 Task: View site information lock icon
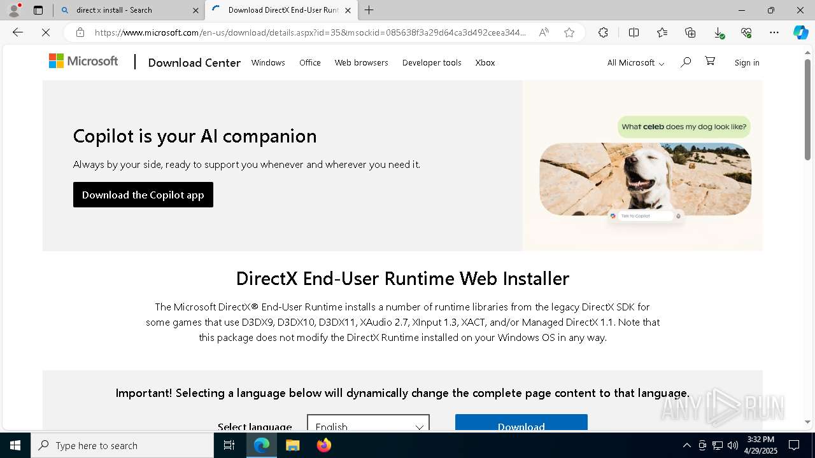point(80,32)
